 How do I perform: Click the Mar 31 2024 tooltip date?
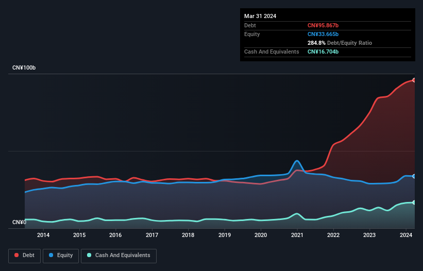pyautogui.click(x=260, y=16)
